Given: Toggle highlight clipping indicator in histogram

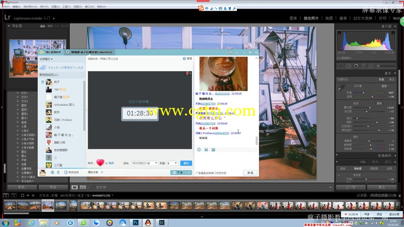Looking at the screenshot, I should tap(393, 33).
